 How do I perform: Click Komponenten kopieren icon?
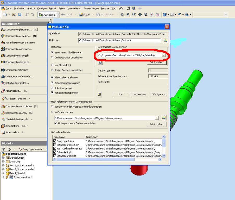3,62
